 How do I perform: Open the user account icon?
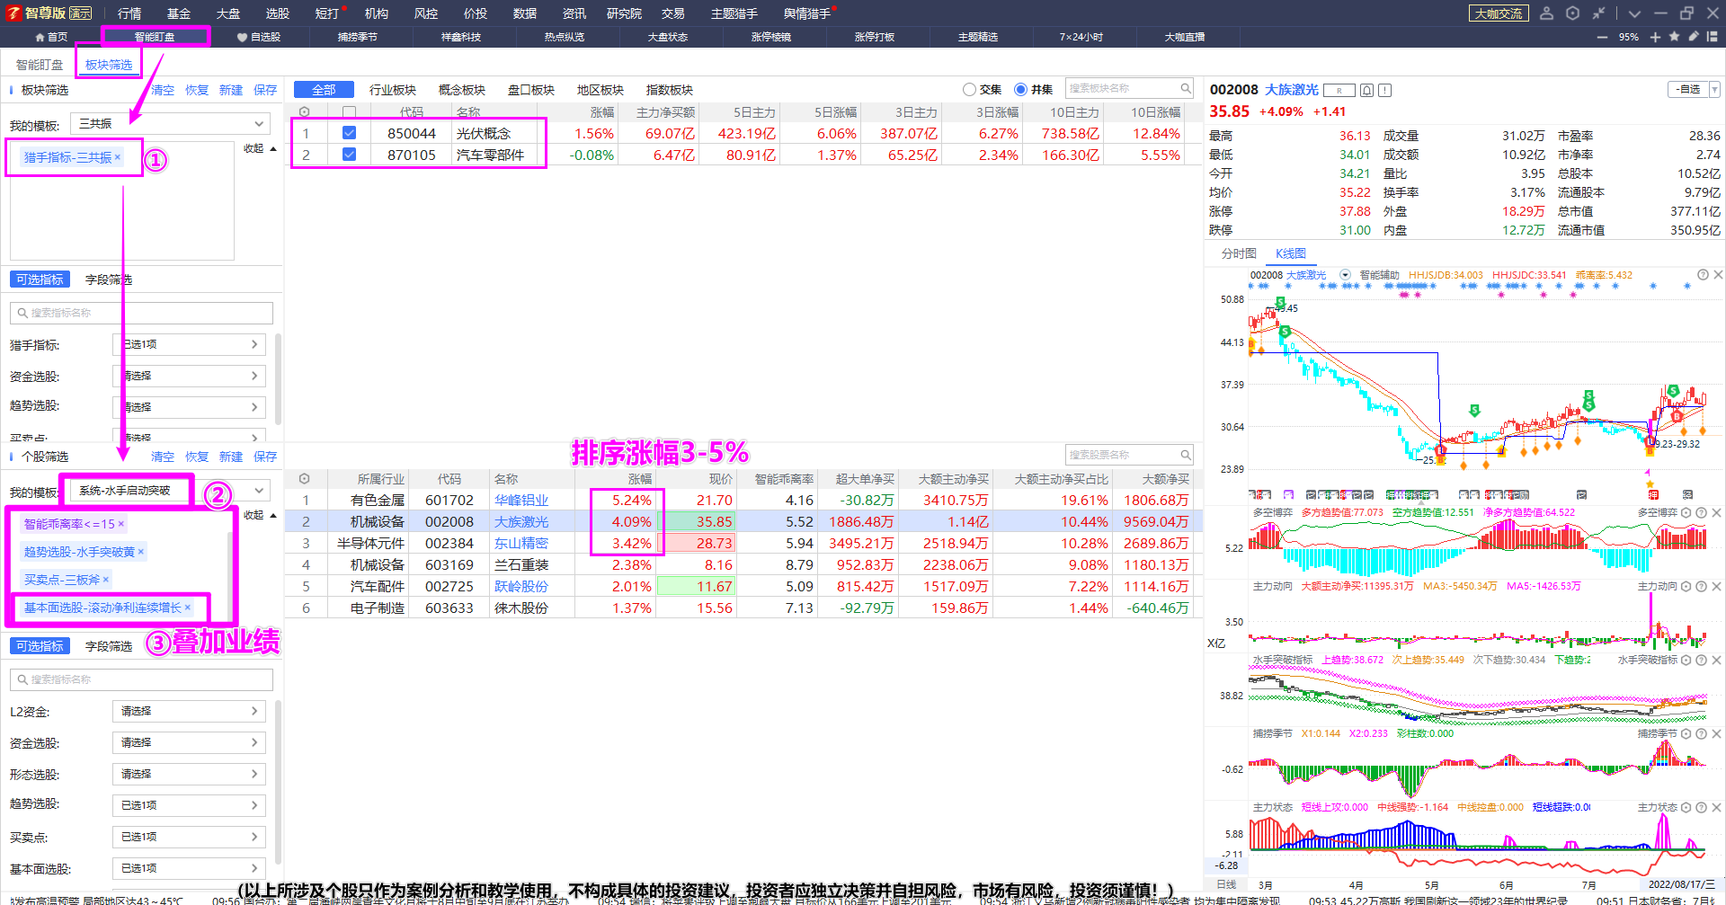[x=1546, y=13]
